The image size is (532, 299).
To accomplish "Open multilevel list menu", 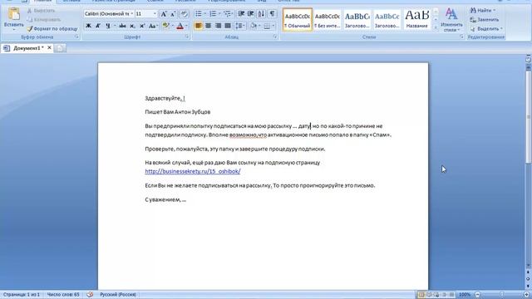I will pyautogui.click(x=228, y=14).
